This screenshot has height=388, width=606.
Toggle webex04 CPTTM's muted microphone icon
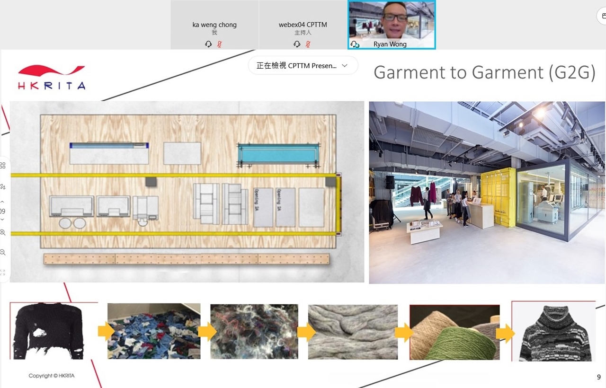tap(308, 44)
